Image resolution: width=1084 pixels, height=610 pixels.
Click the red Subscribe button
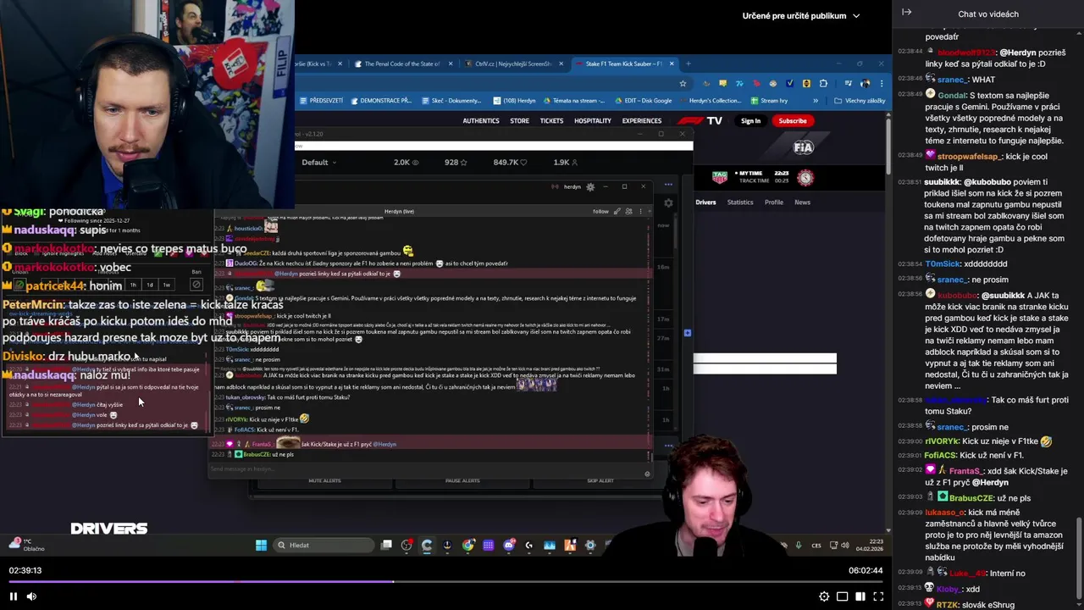(793, 120)
